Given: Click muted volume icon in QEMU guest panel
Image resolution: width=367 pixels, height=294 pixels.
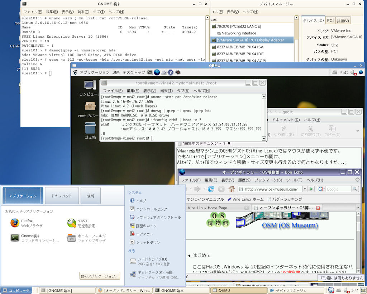Looking at the screenshot, I should (x=353, y=73).
